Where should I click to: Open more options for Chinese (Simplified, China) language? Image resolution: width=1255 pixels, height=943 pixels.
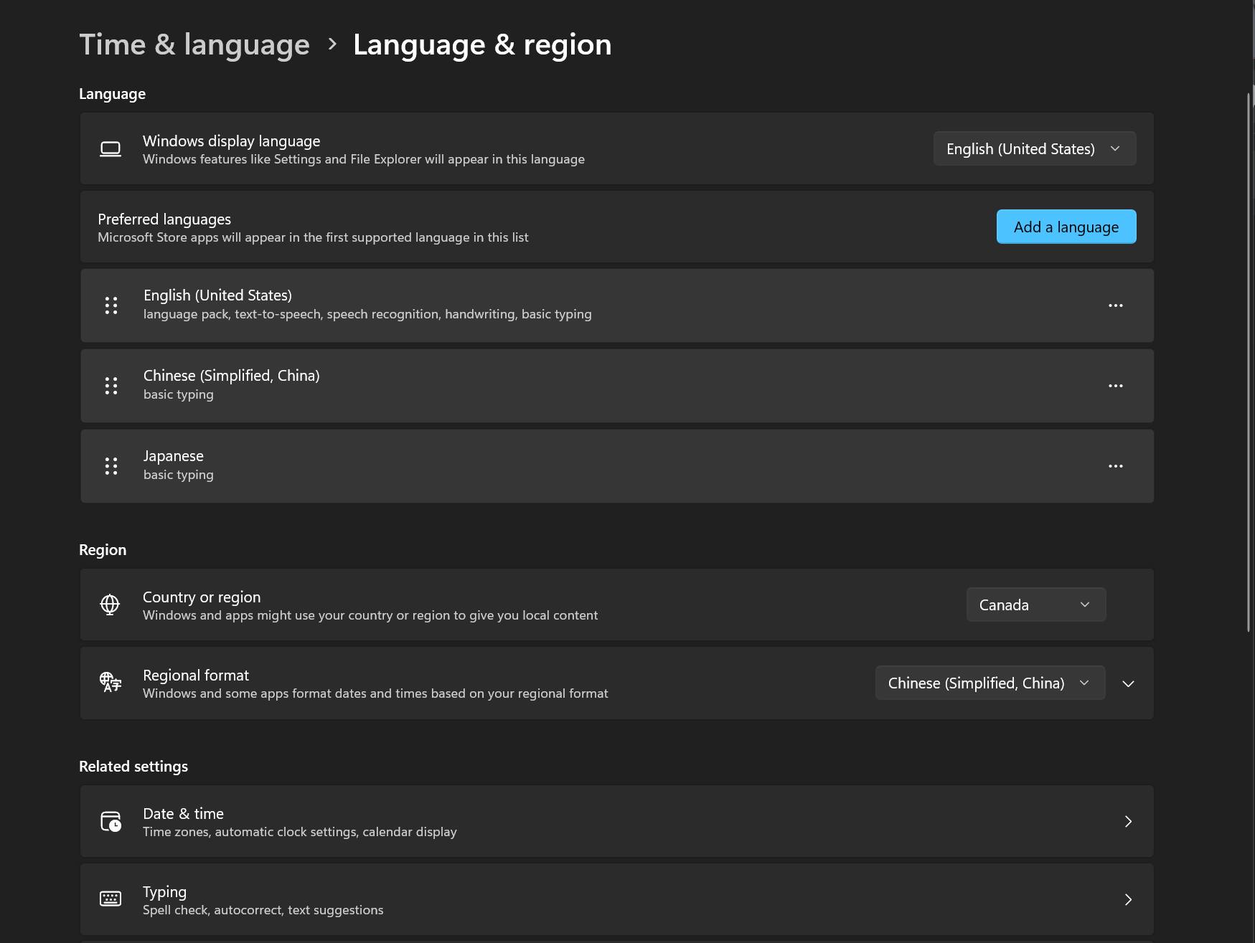(x=1116, y=386)
